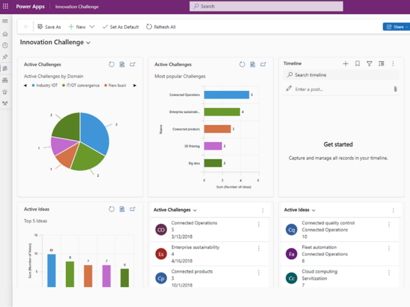Click the Search timeline field
Viewport: 410px width, 307px height.
coord(341,75)
